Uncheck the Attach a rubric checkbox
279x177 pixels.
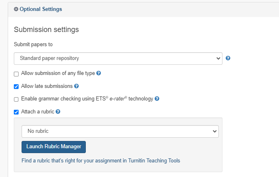(x=16, y=112)
